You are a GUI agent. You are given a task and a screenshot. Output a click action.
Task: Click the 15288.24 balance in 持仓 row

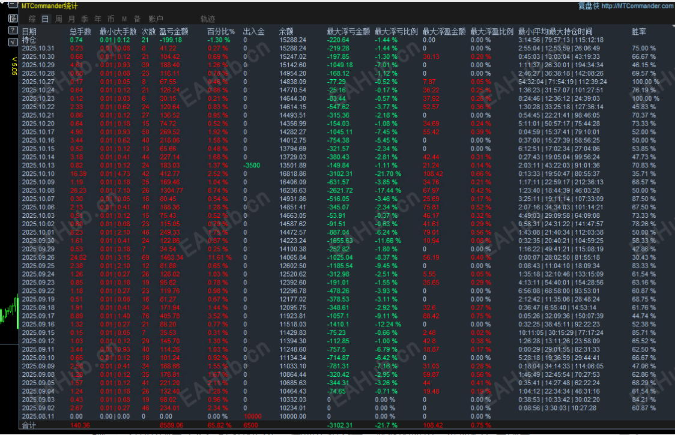pyautogui.click(x=292, y=40)
